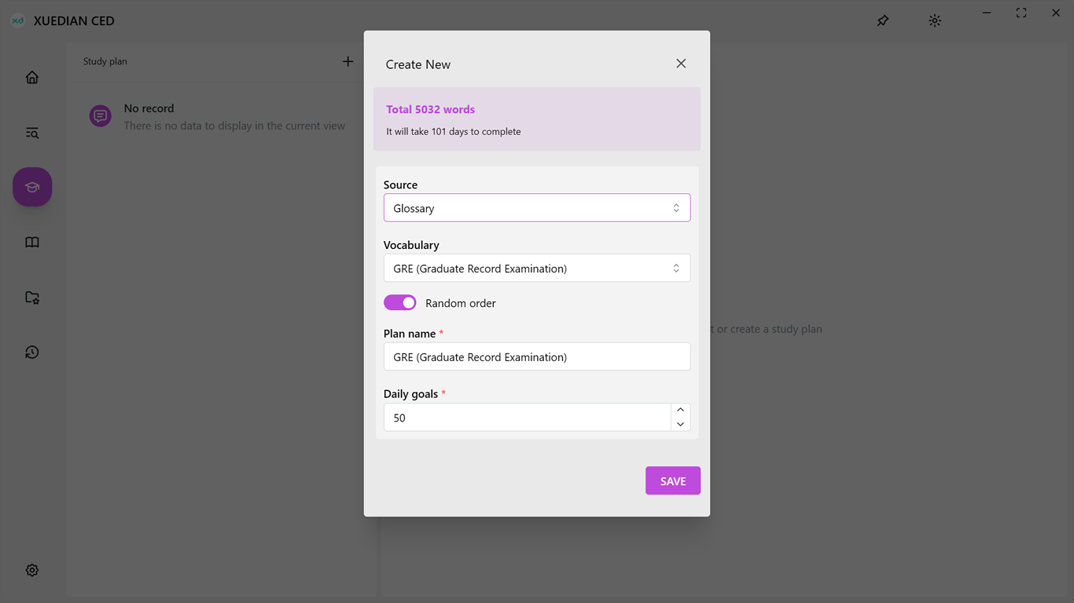Click the Daily goals number field
This screenshot has width=1074, height=603.
coord(527,418)
